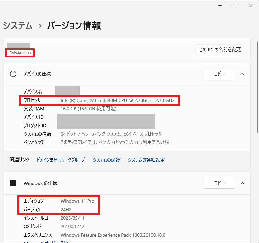259x243 pixels.
Task: Select the 24H2 version value
Action: tap(66, 210)
